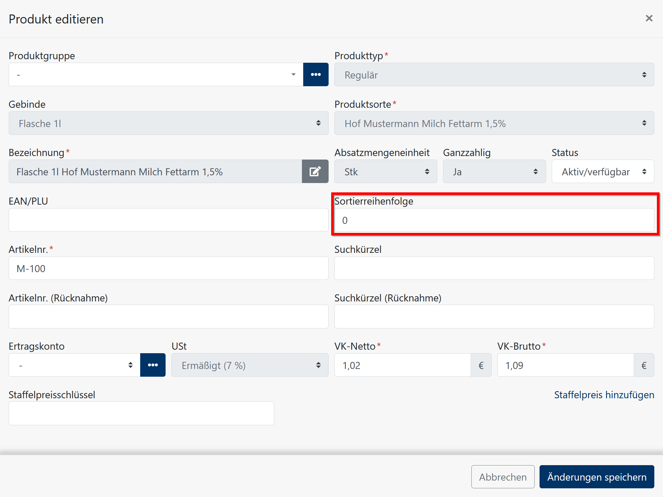The width and height of the screenshot is (663, 497).
Task: Click the EAN/PLU input field
Action: [168, 220]
